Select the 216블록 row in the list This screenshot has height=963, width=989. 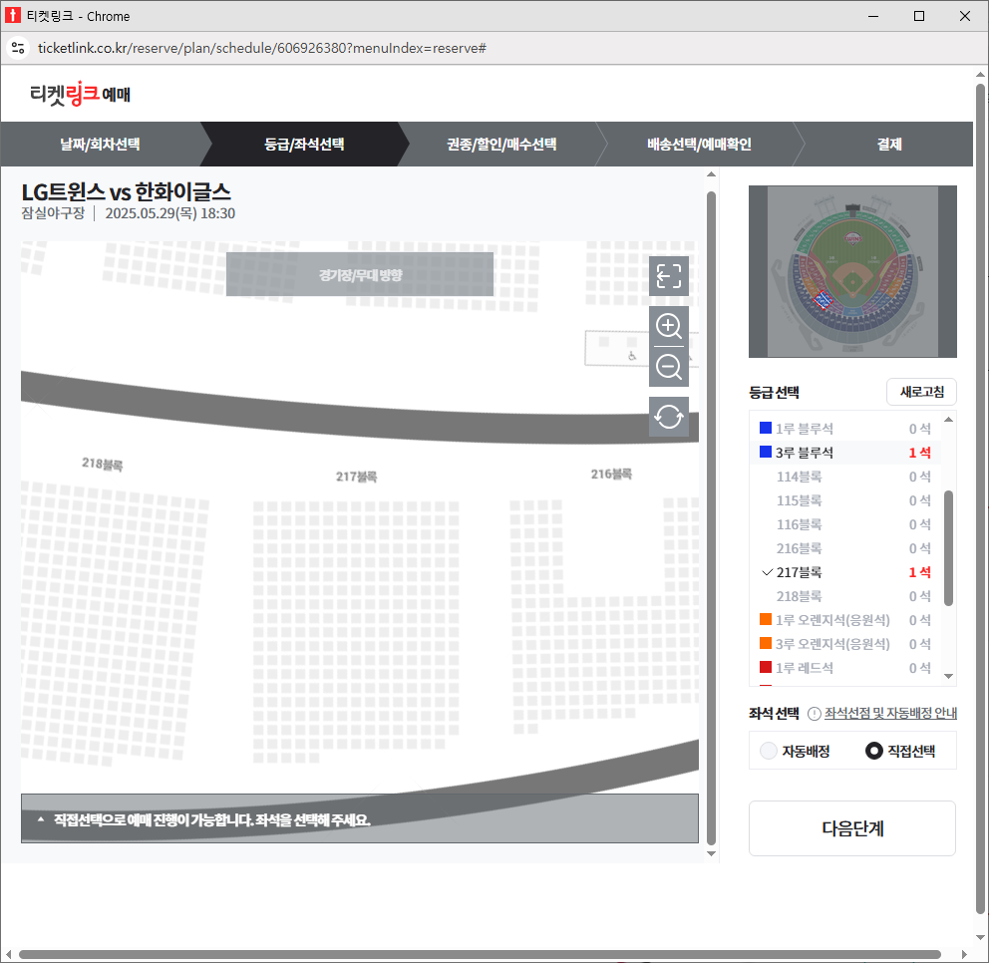tap(845, 548)
